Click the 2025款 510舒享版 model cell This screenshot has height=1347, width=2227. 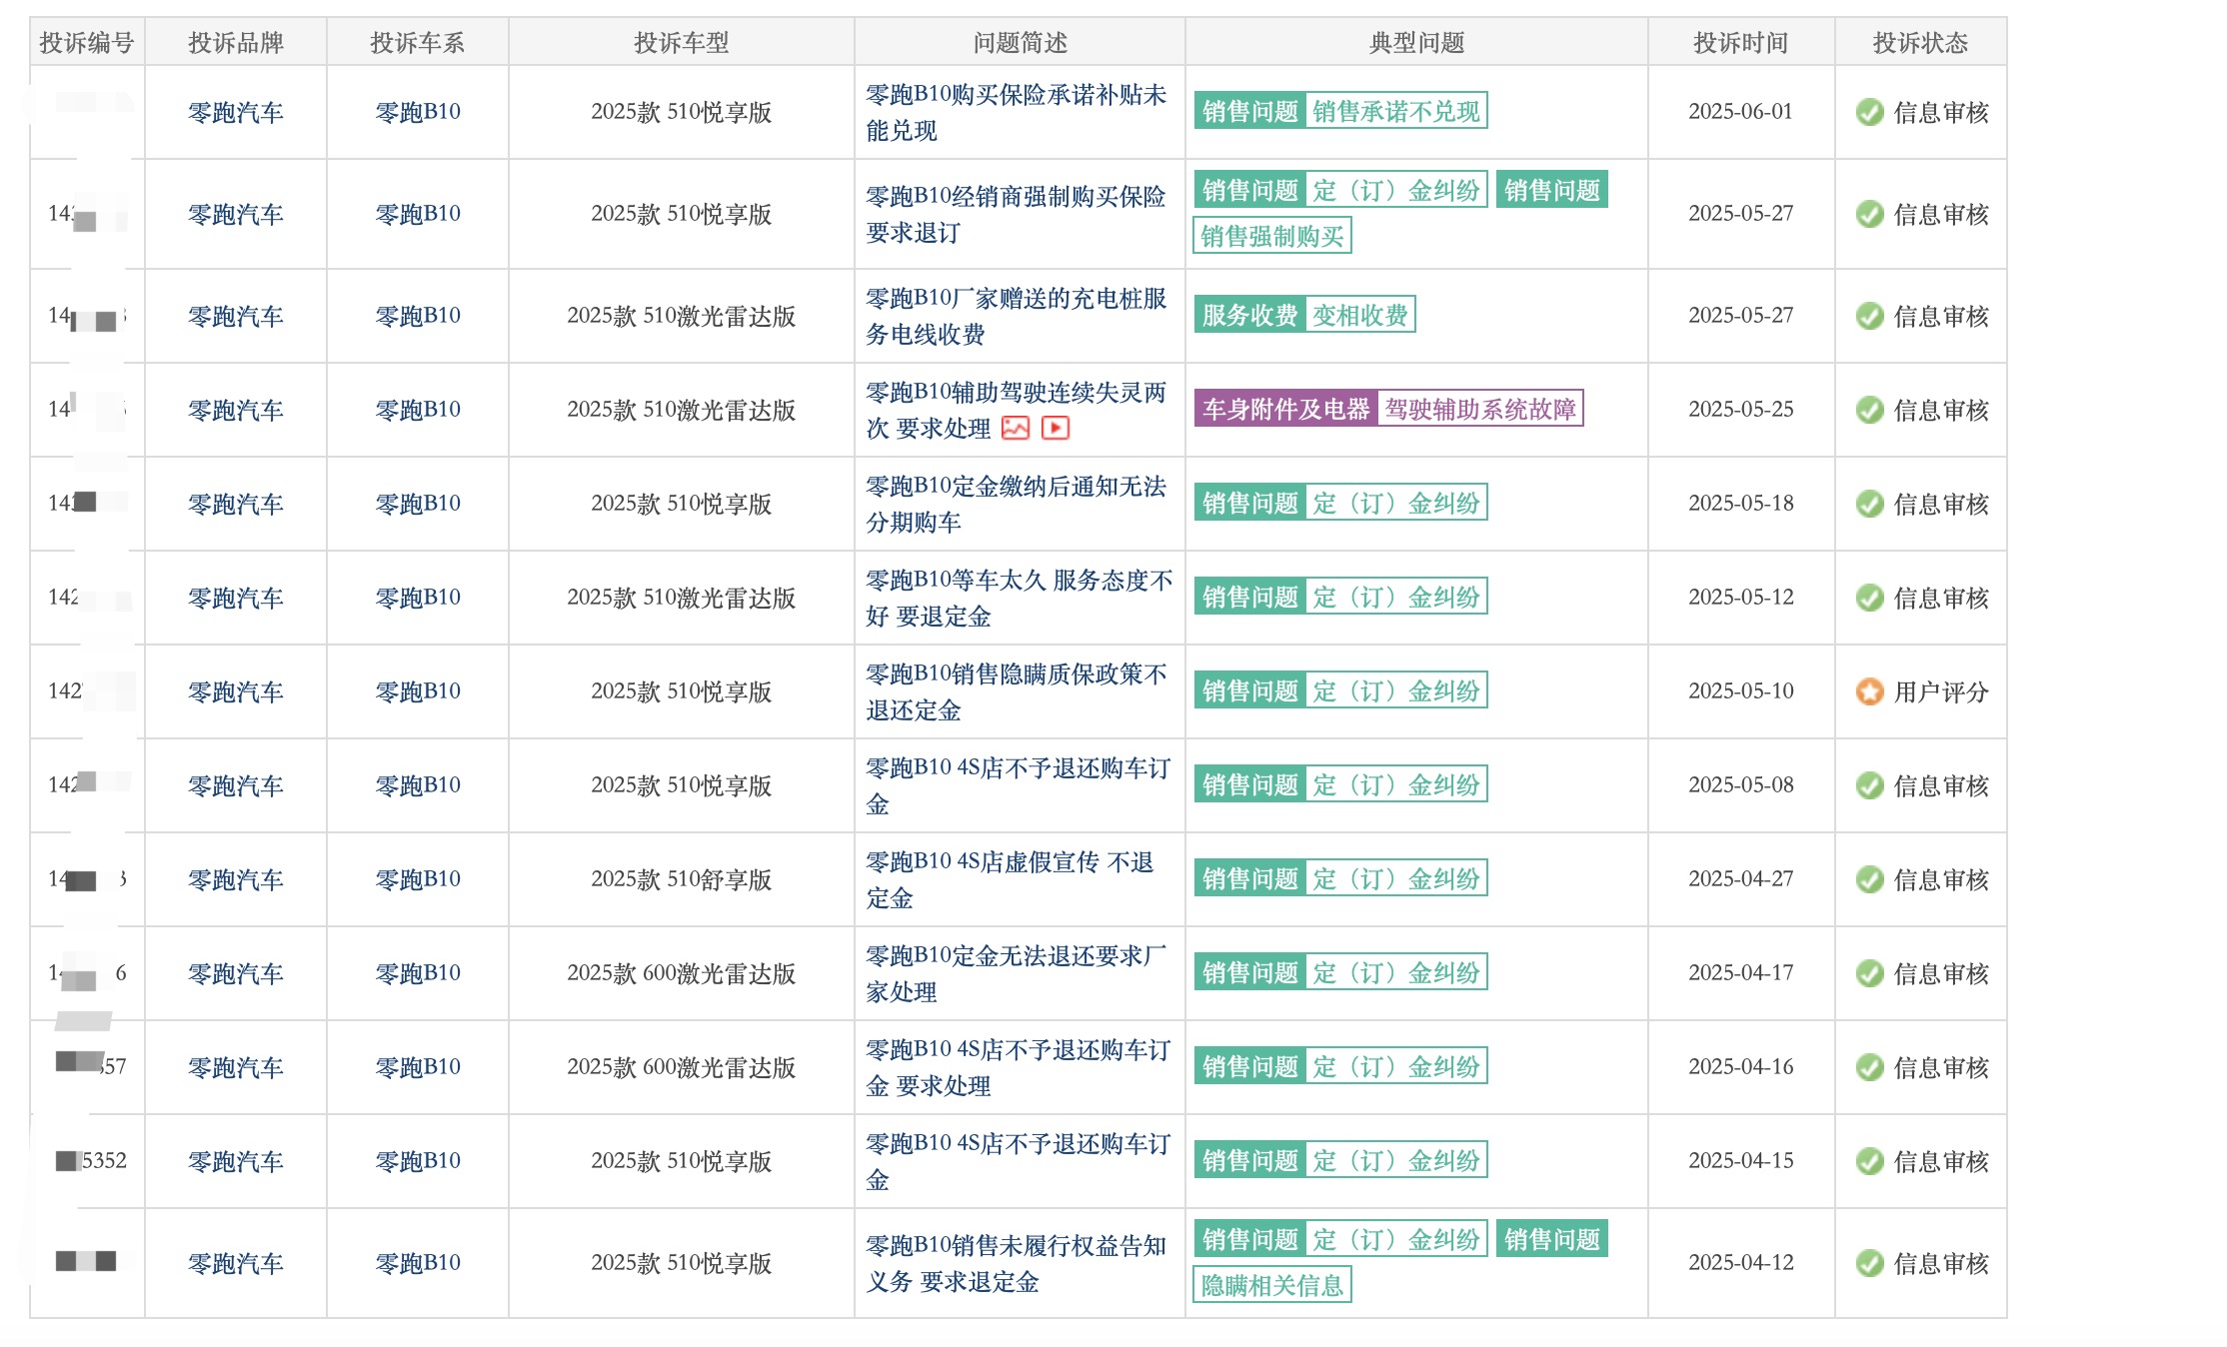click(x=682, y=879)
